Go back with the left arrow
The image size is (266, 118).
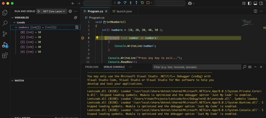73,3
